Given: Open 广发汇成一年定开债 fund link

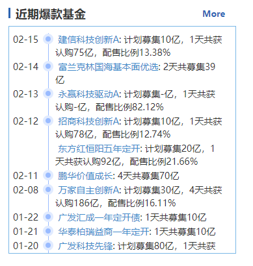Looking at the screenshot, I should pyautogui.click(x=99, y=217).
